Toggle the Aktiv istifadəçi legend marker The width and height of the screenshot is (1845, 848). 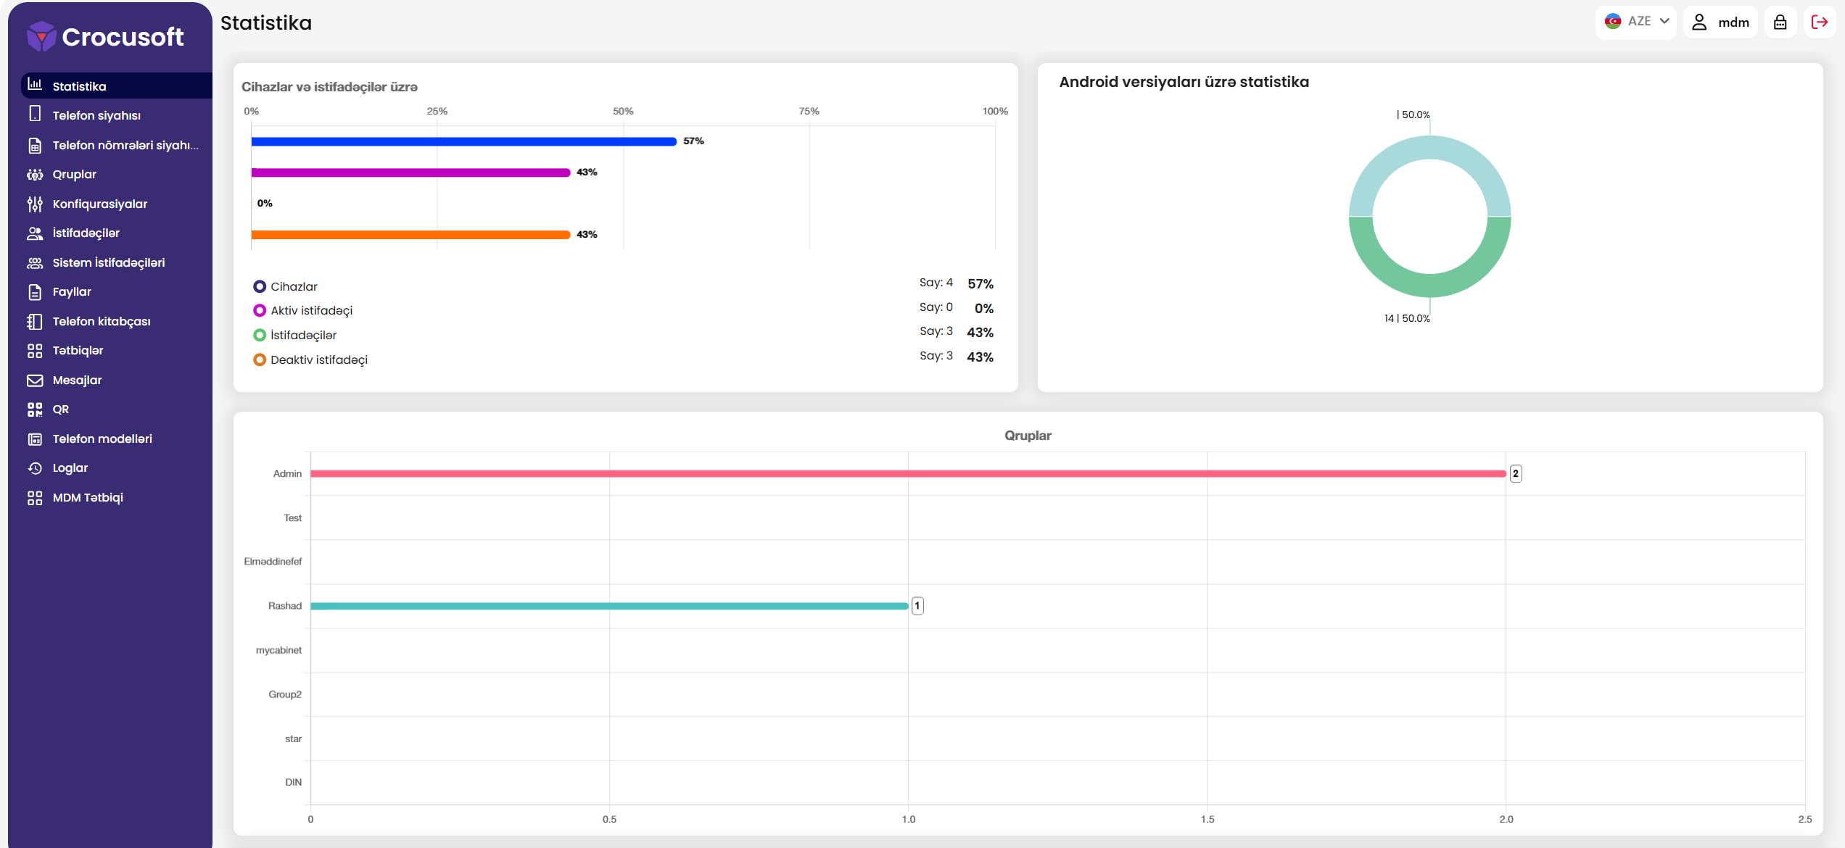pyautogui.click(x=260, y=311)
